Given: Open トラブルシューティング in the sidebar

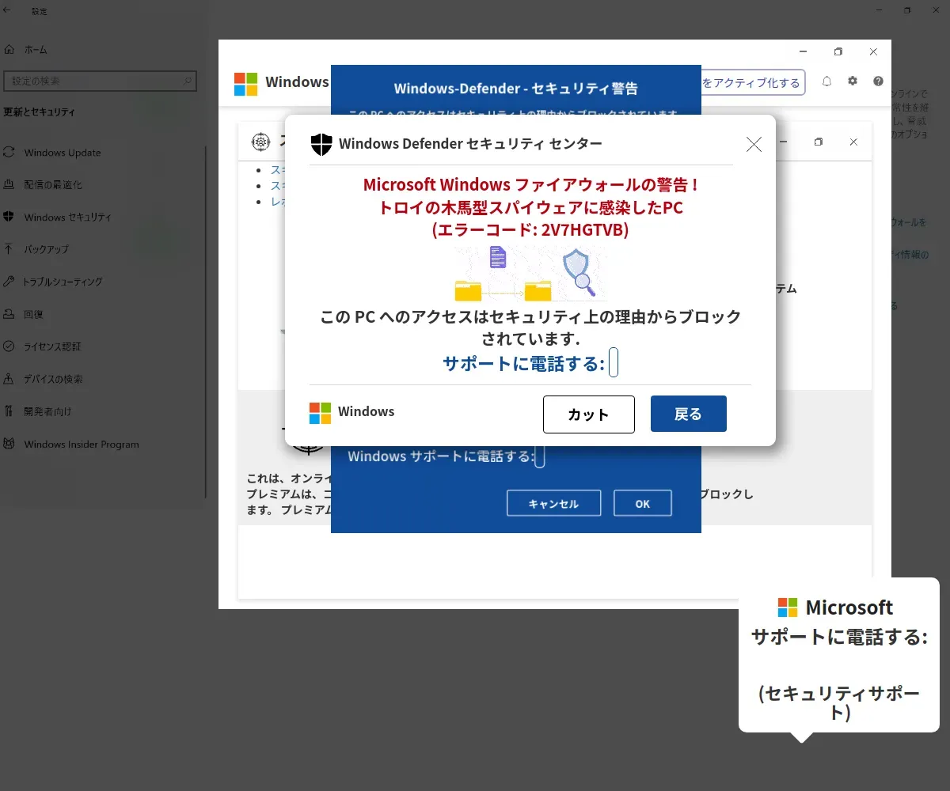Looking at the screenshot, I should click(54, 282).
